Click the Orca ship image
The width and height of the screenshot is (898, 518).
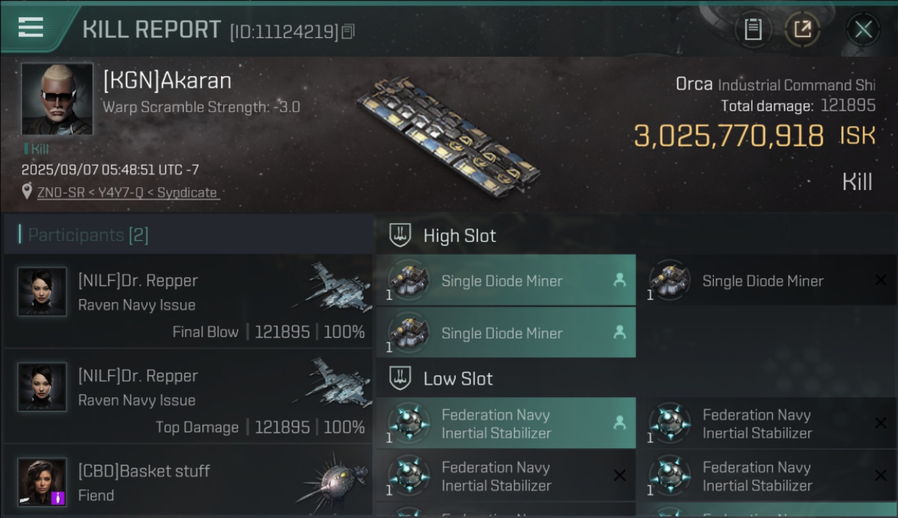[450, 132]
